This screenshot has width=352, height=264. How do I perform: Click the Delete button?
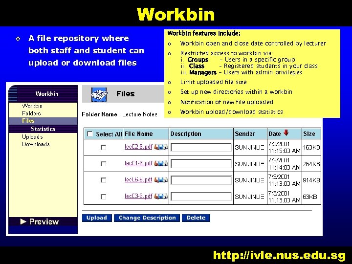pos(196,218)
